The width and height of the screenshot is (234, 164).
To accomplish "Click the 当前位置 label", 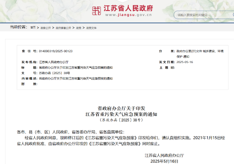I will 19,27.
